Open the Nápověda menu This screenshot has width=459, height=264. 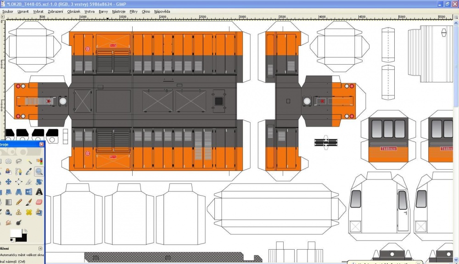(x=162, y=11)
